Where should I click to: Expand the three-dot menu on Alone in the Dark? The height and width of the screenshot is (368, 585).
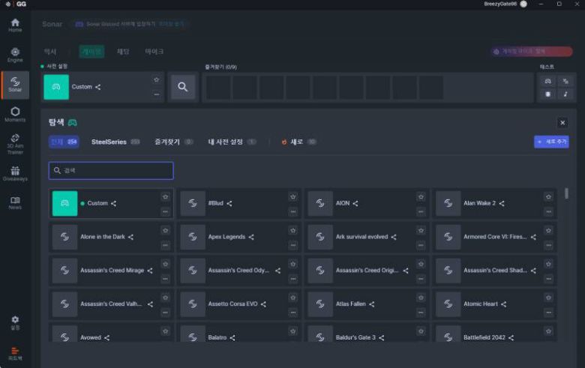pyautogui.click(x=165, y=244)
